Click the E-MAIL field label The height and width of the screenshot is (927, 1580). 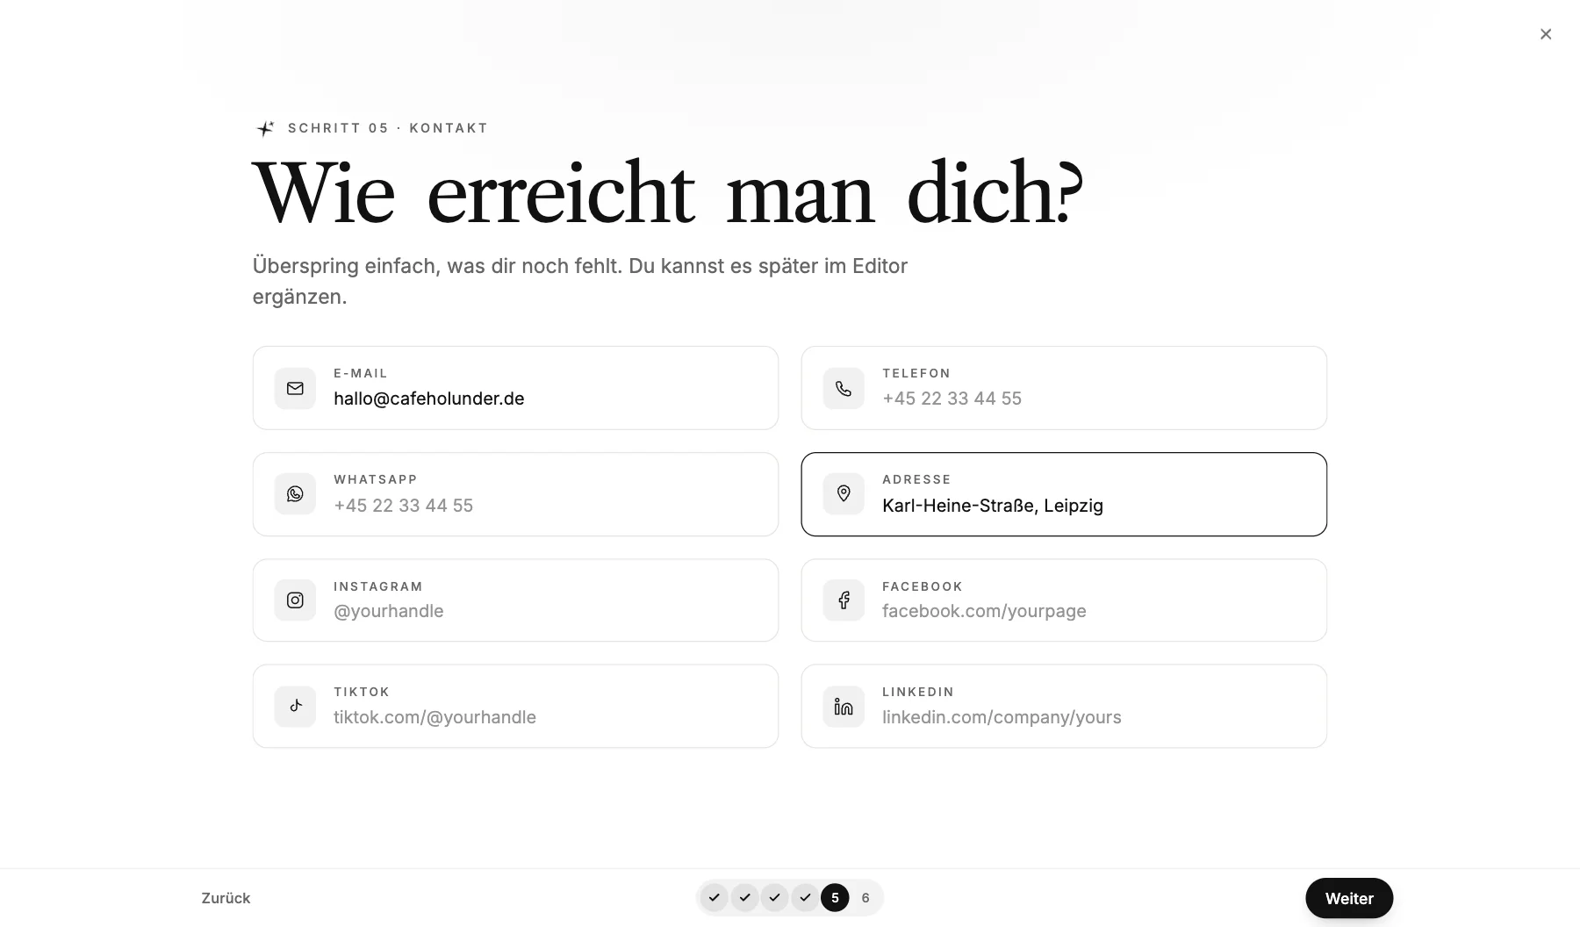(x=361, y=373)
